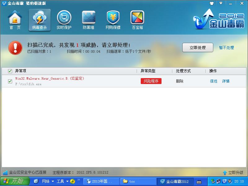248x186 pixels.
Task: Click the taskbar clock 20:10
Action: tap(239, 181)
